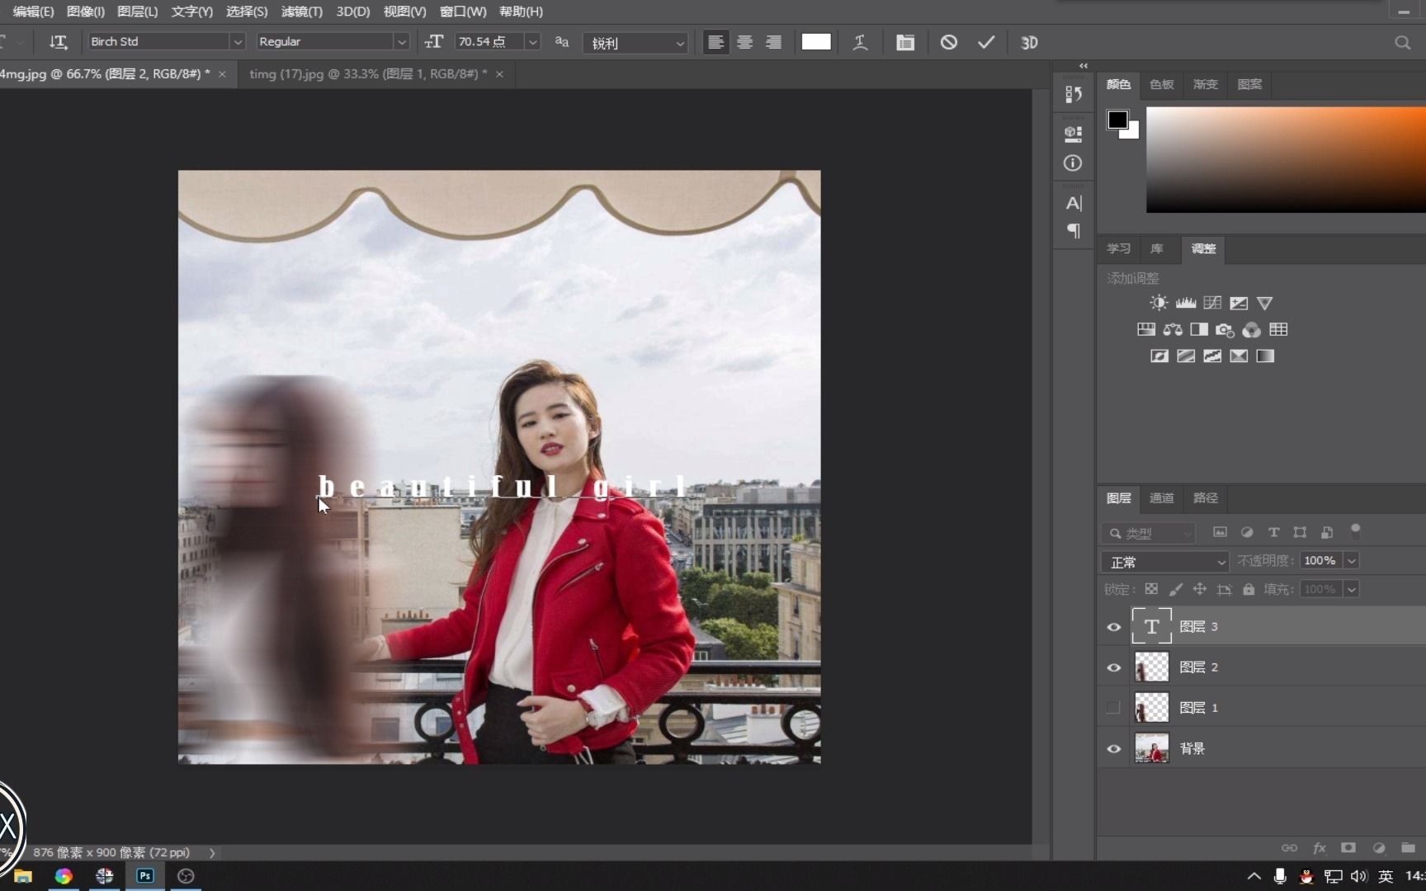Viewport: 1426px width, 891px height.
Task: Open File Explorer from the taskbar
Action: (23, 876)
